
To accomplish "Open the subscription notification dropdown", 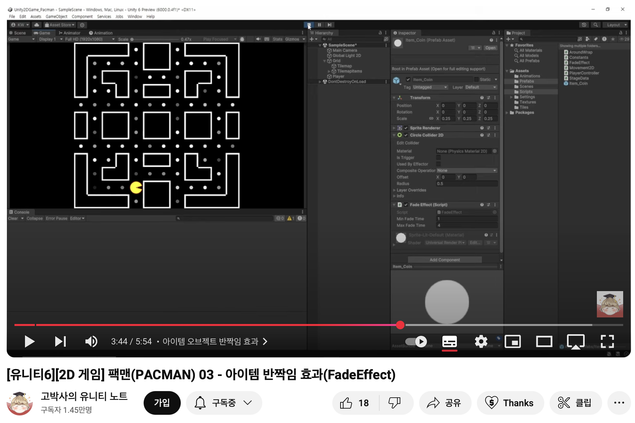I will [224, 403].
